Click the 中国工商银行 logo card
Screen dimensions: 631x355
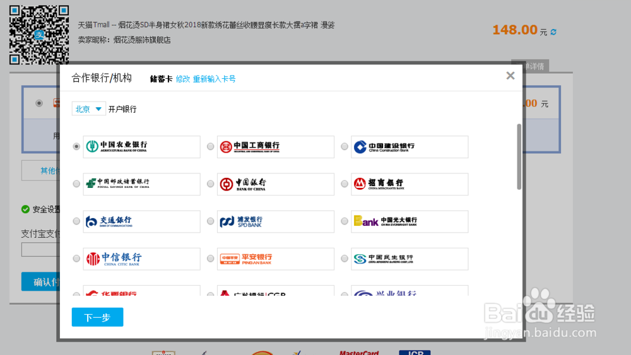(276, 147)
